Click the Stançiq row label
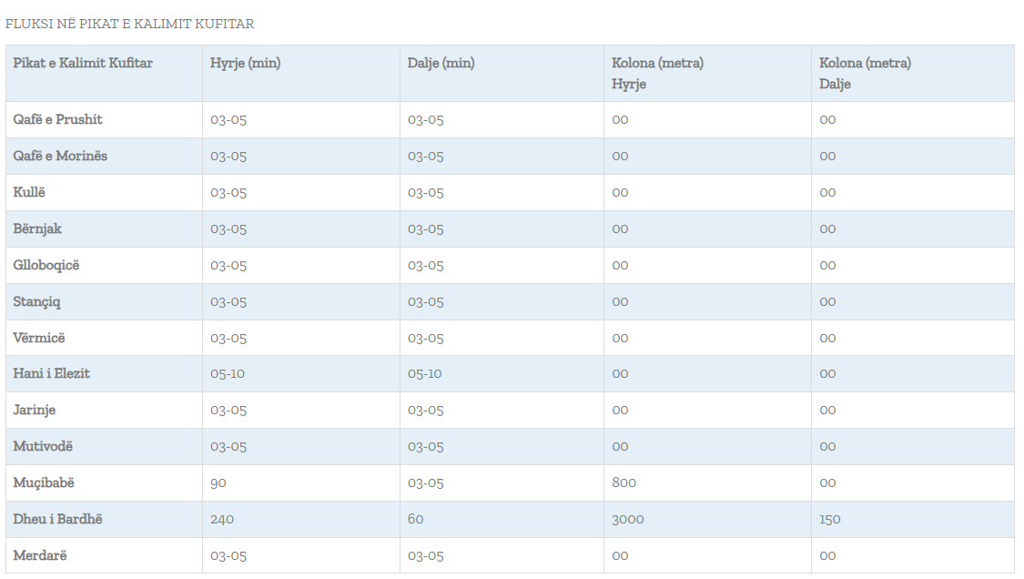Viewport: 1024px width, 579px height. pos(36,302)
